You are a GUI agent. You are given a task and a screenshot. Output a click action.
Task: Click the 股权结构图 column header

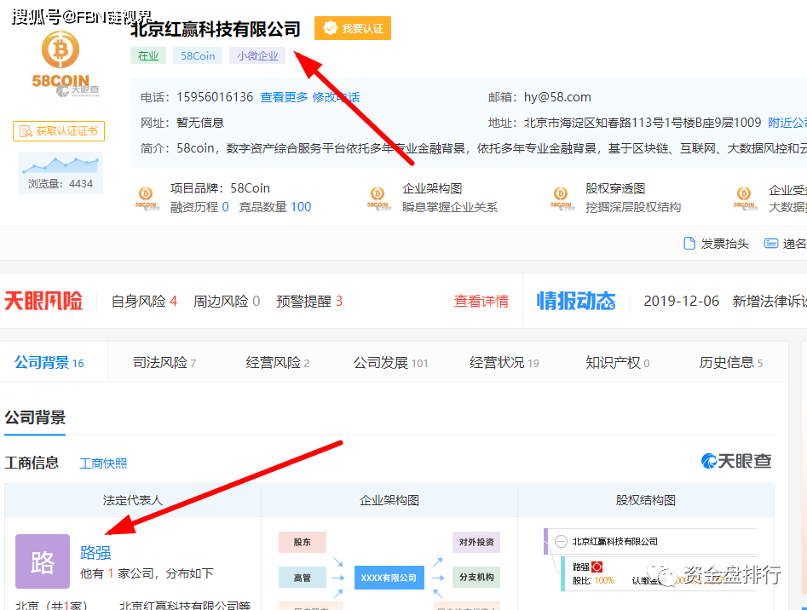click(x=646, y=500)
